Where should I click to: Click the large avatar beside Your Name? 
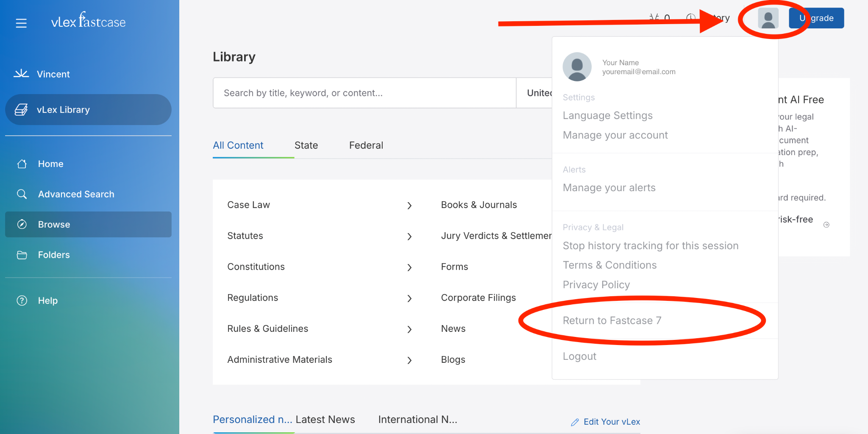(x=577, y=67)
